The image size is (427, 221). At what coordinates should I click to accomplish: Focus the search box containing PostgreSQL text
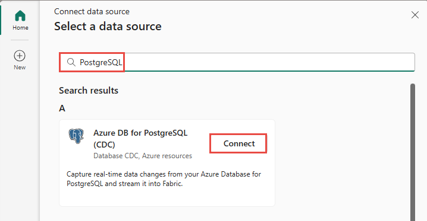coord(237,62)
